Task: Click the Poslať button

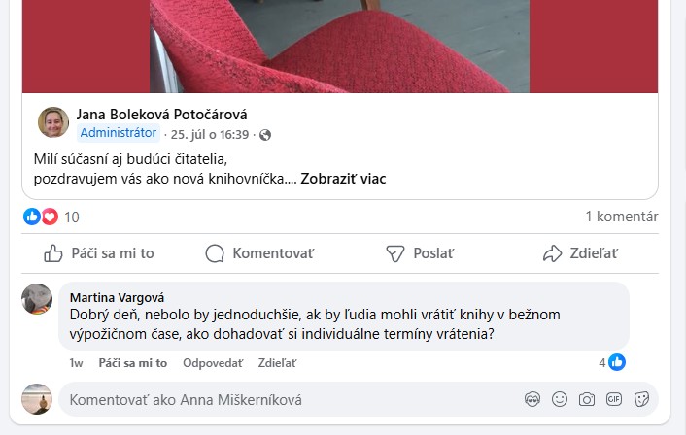Action: [420, 253]
